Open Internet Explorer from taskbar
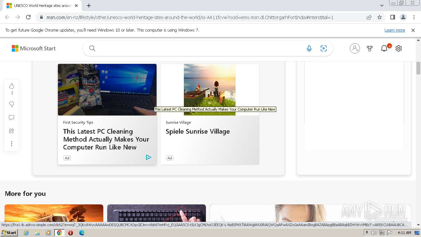 (x=26, y=233)
